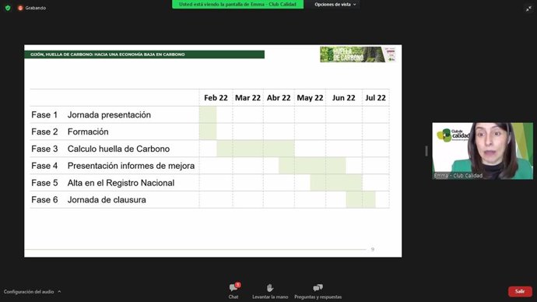Click the red Salir button
537x302 pixels.
pyautogui.click(x=520, y=291)
